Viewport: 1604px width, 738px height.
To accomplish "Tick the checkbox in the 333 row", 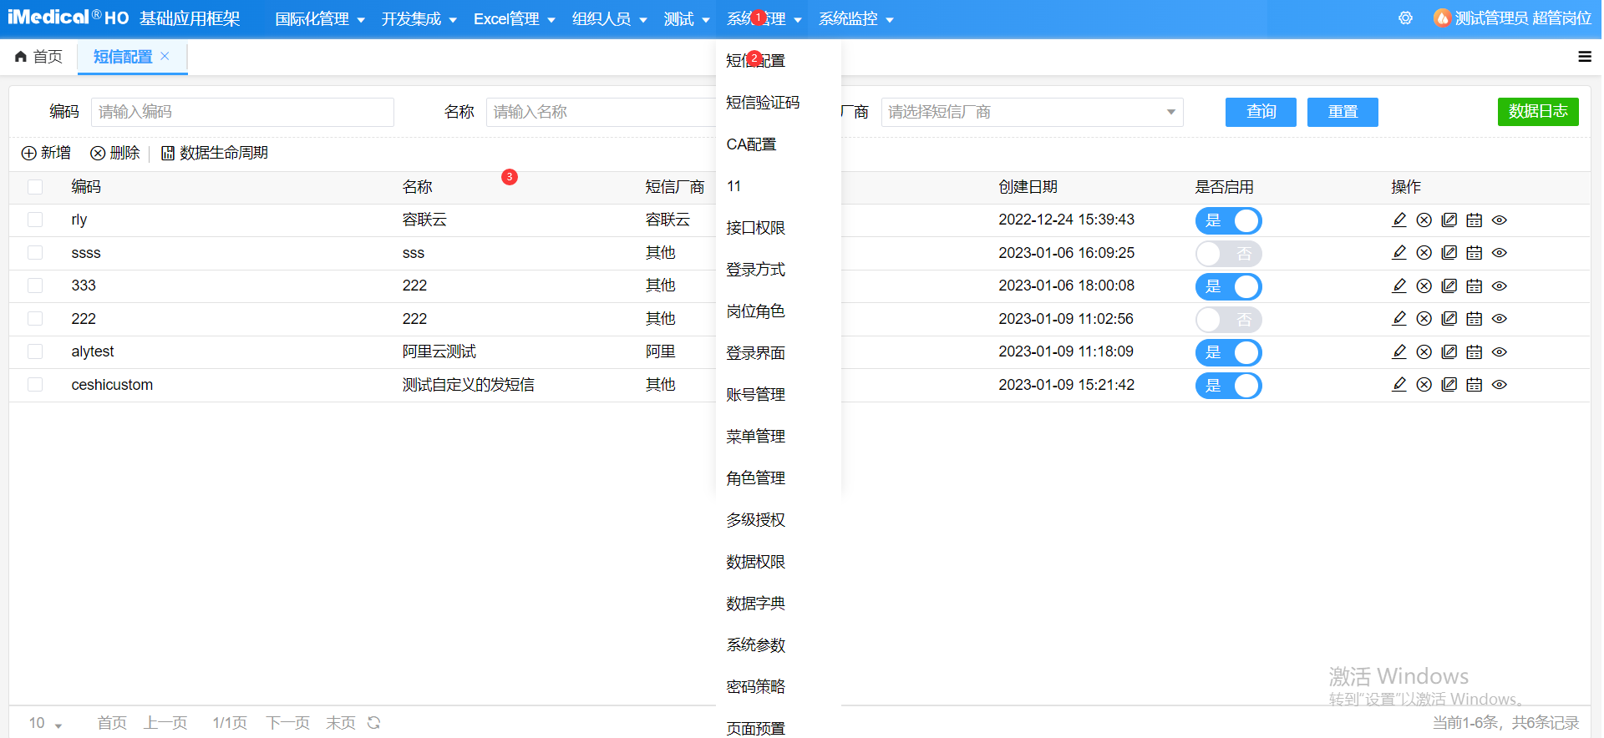I will pyautogui.click(x=35, y=286).
